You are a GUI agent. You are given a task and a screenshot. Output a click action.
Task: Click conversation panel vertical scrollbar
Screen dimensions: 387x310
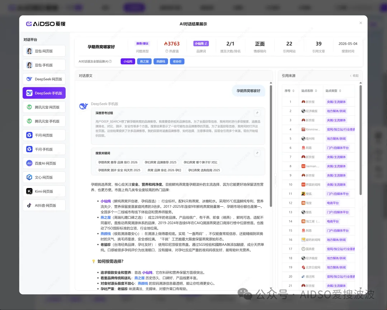pos(271,146)
